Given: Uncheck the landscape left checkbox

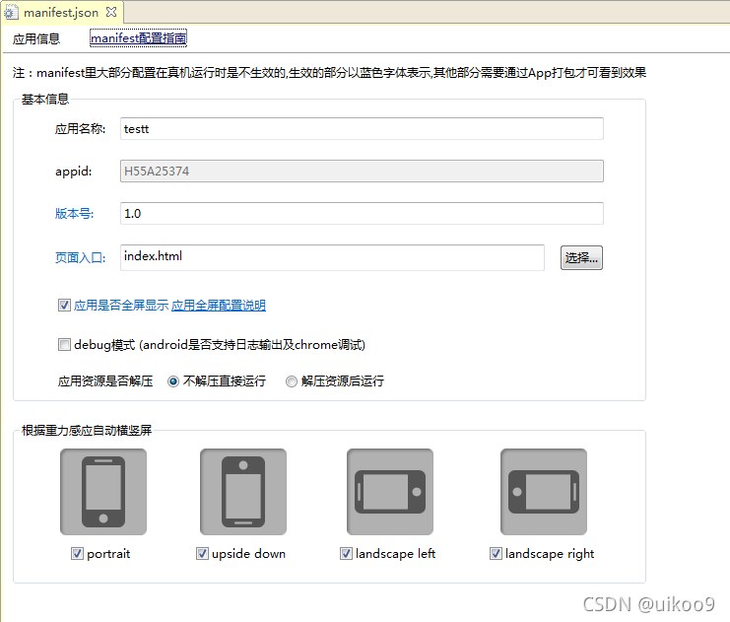Looking at the screenshot, I should (347, 554).
